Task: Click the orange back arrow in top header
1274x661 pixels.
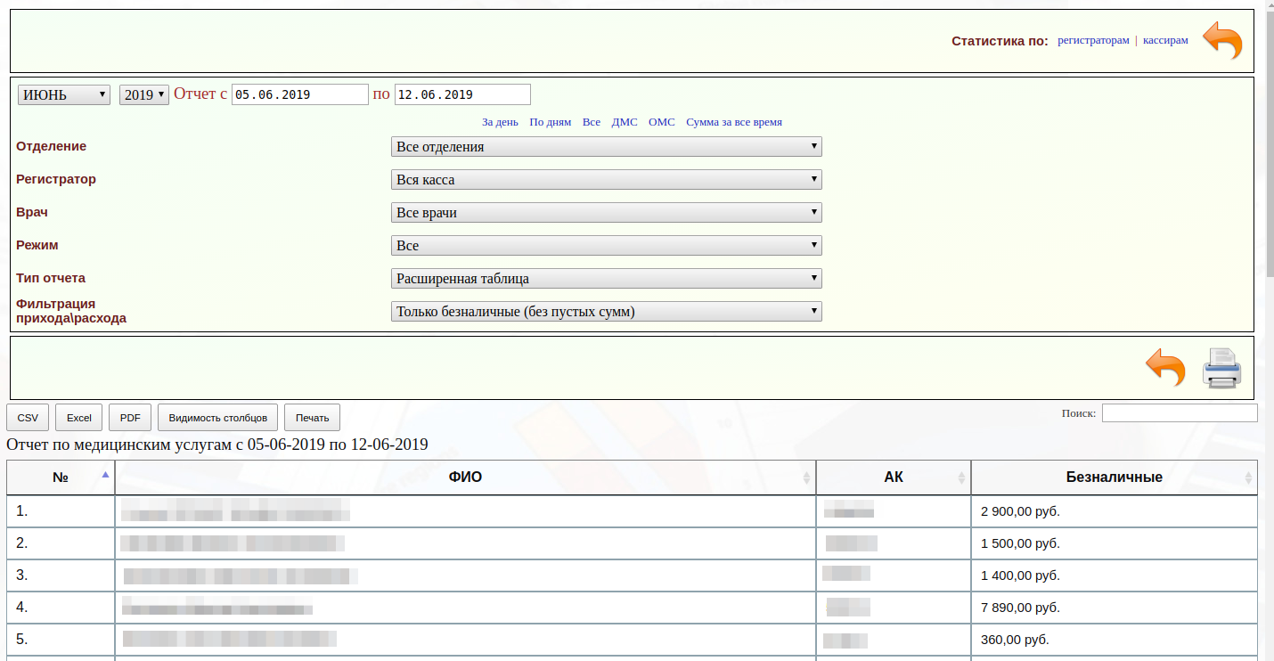Action: pos(1222,41)
